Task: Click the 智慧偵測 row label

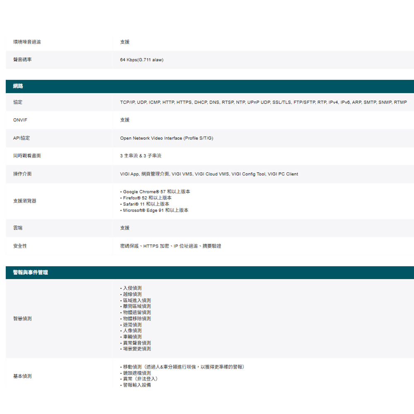Action: [22, 319]
